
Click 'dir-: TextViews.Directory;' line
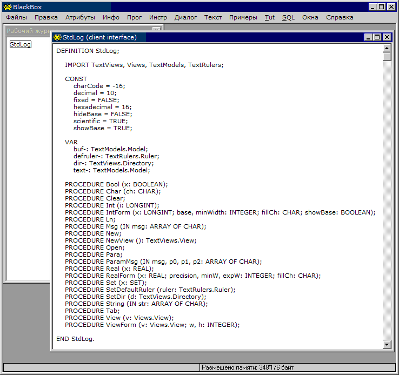click(114, 163)
